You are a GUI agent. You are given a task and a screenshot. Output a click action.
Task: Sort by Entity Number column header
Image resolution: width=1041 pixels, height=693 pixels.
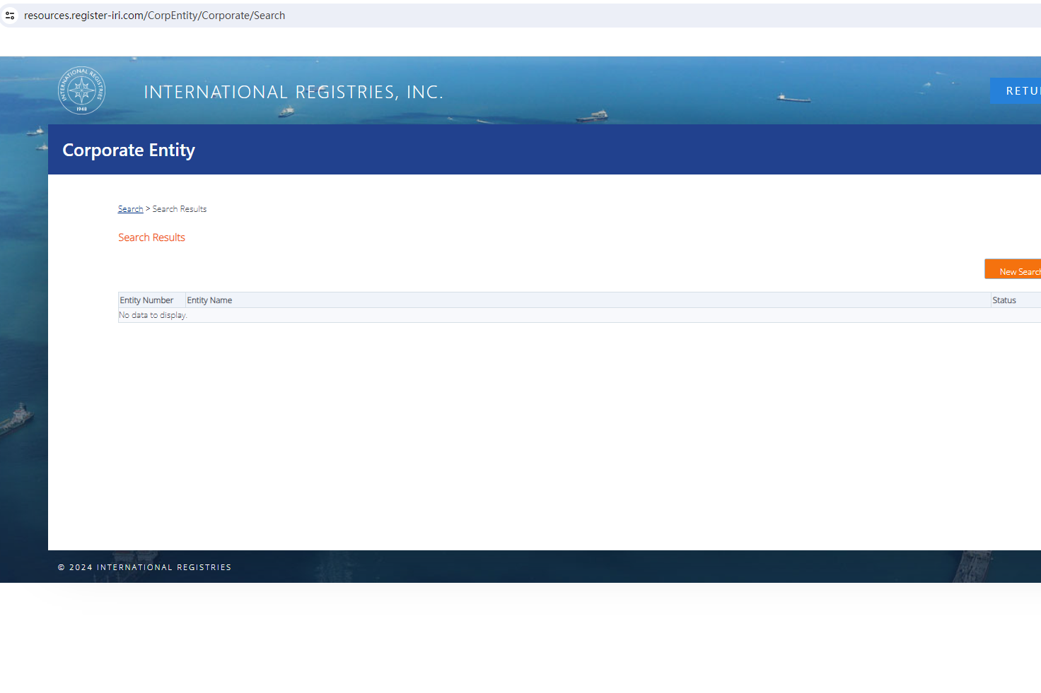point(151,300)
